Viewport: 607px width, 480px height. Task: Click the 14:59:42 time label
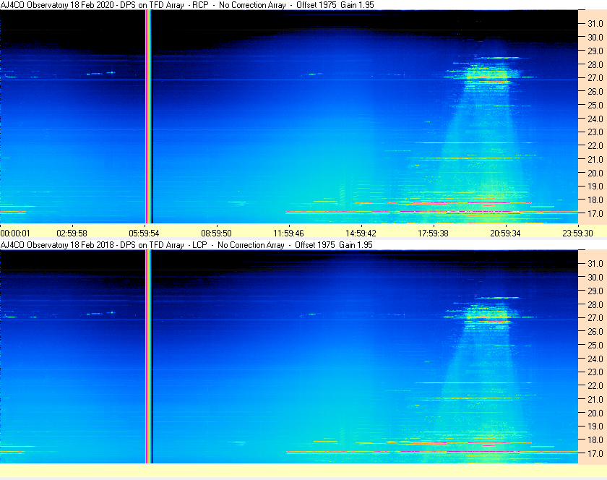click(361, 233)
